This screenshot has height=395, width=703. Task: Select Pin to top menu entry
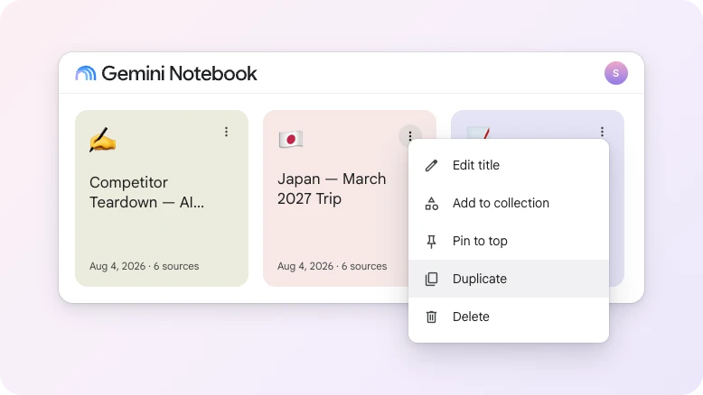509,241
